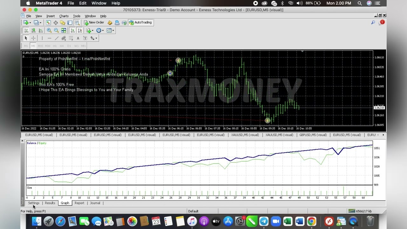Viewport: 407px width, 229px height.
Task: Switch chart to candlesticks mode
Action: tap(33, 31)
